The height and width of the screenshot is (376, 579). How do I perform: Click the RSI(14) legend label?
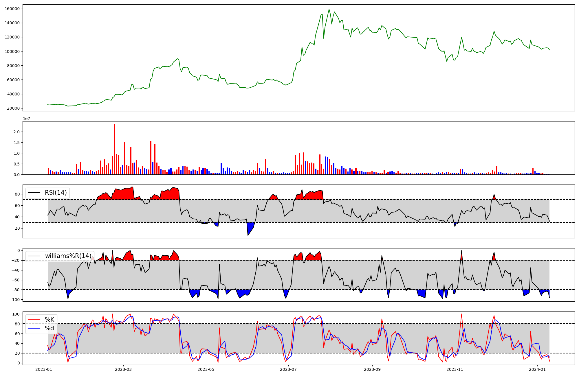tap(56, 193)
